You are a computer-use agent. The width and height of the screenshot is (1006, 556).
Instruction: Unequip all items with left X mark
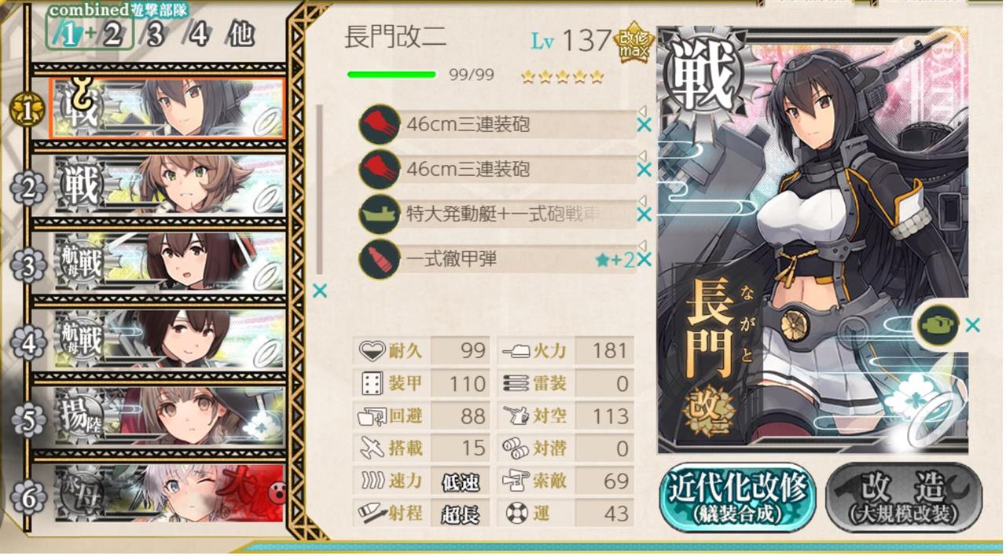(x=320, y=291)
